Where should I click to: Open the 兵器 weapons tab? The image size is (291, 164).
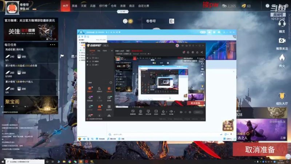(x=93, y=6)
